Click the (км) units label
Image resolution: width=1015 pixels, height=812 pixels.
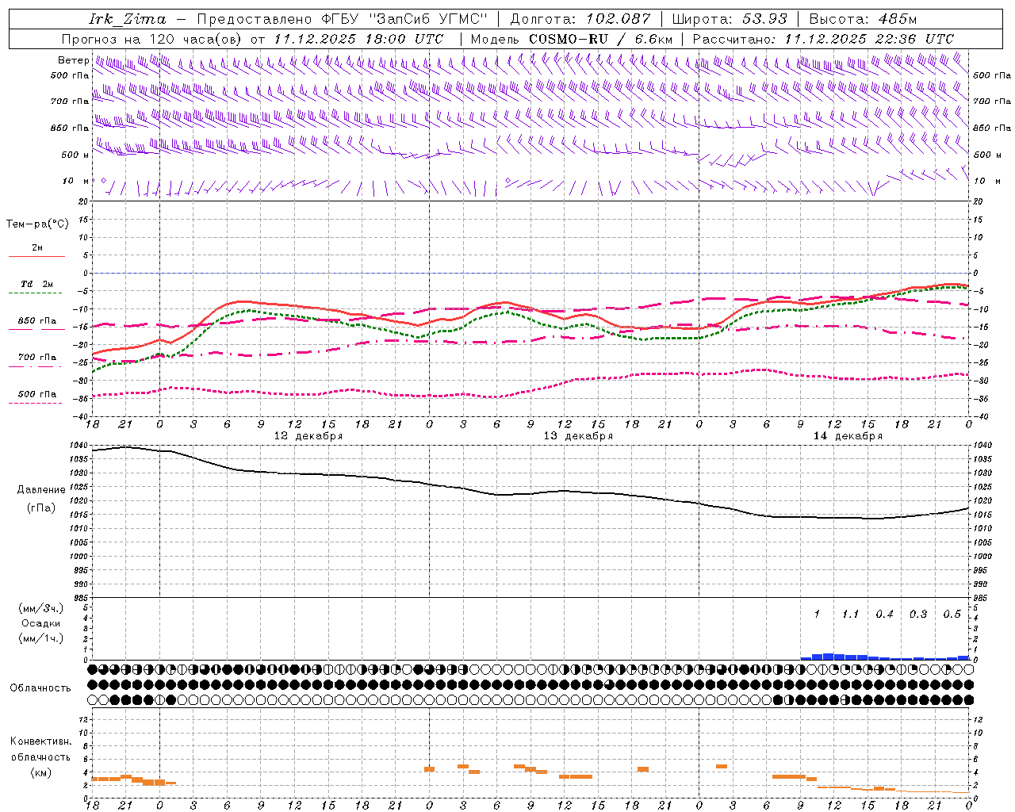41,772
